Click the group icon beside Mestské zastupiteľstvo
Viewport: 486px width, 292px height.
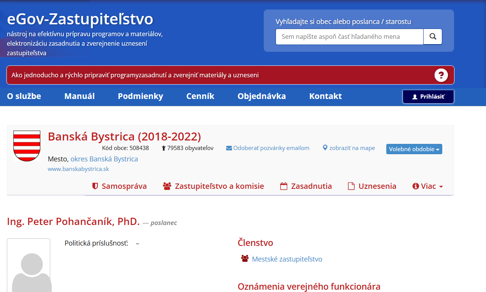coord(245,259)
